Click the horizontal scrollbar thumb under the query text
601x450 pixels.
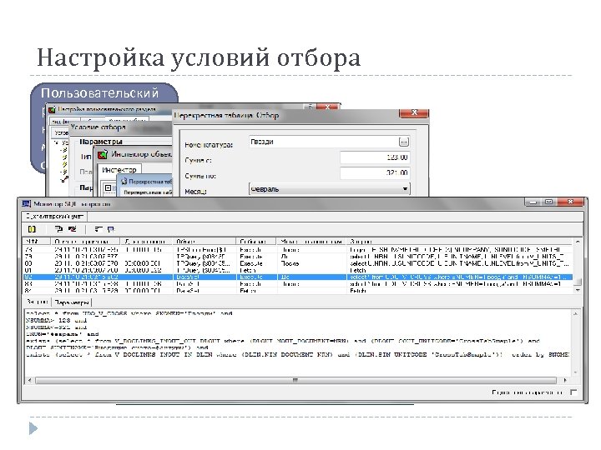(x=295, y=380)
